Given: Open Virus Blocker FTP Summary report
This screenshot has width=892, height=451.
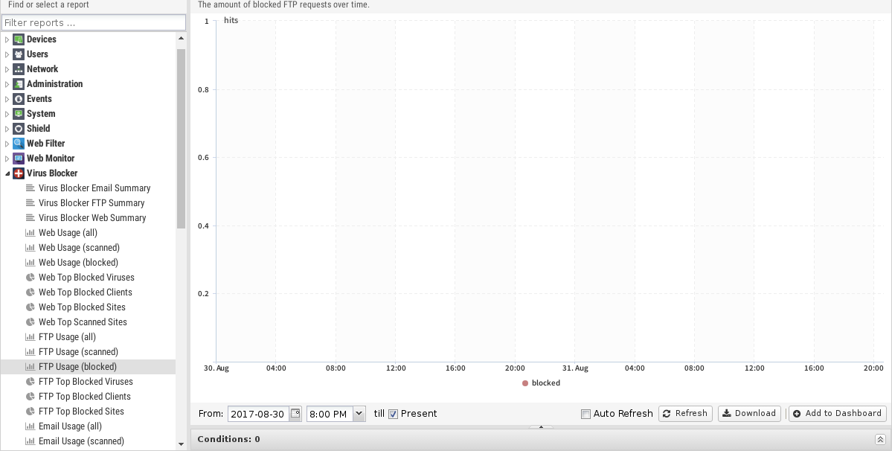Looking at the screenshot, I should point(92,203).
